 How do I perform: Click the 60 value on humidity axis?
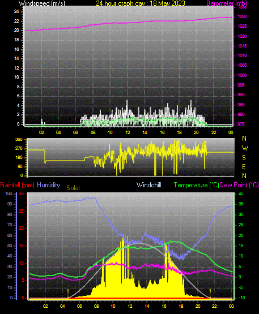pyautogui.click(x=10, y=236)
